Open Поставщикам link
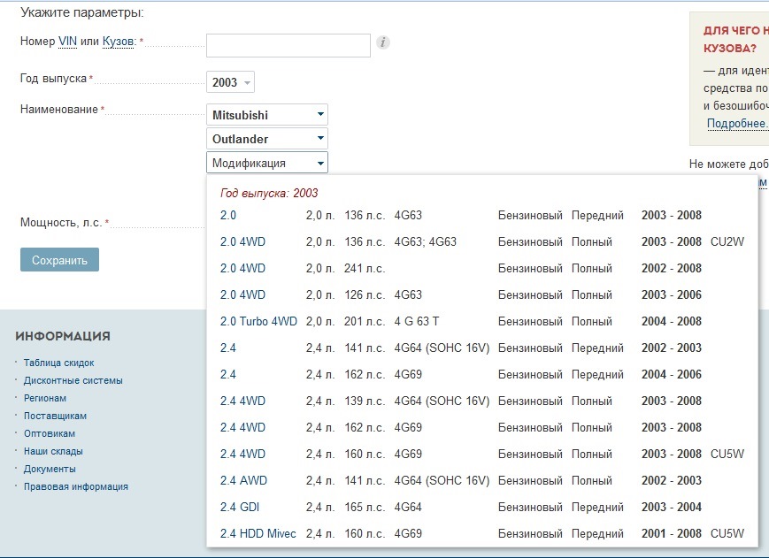 [x=56, y=416]
